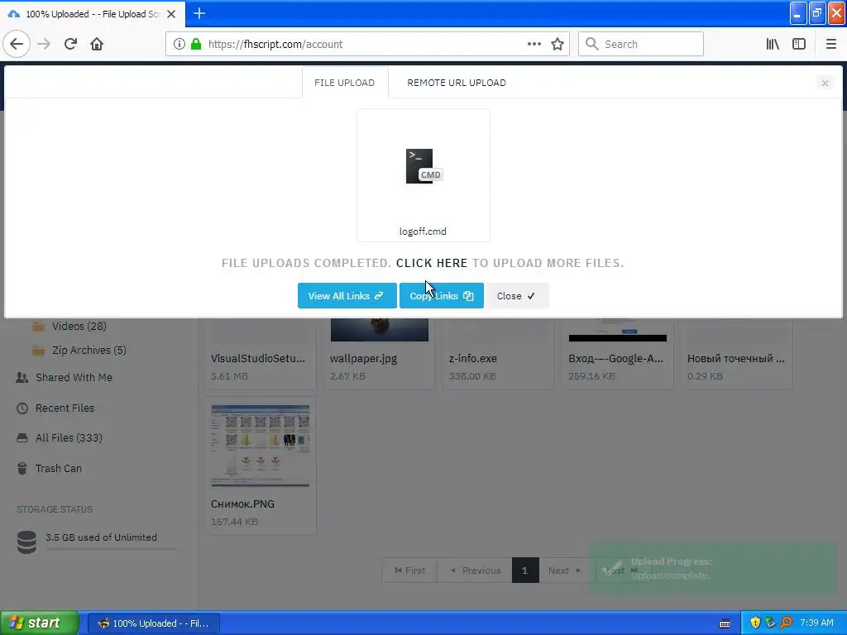Image resolution: width=847 pixels, height=635 pixels.
Task: Open Recent Files in sidebar
Action: [x=65, y=408]
